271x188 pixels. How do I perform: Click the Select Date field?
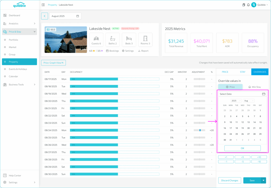[242, 94]
